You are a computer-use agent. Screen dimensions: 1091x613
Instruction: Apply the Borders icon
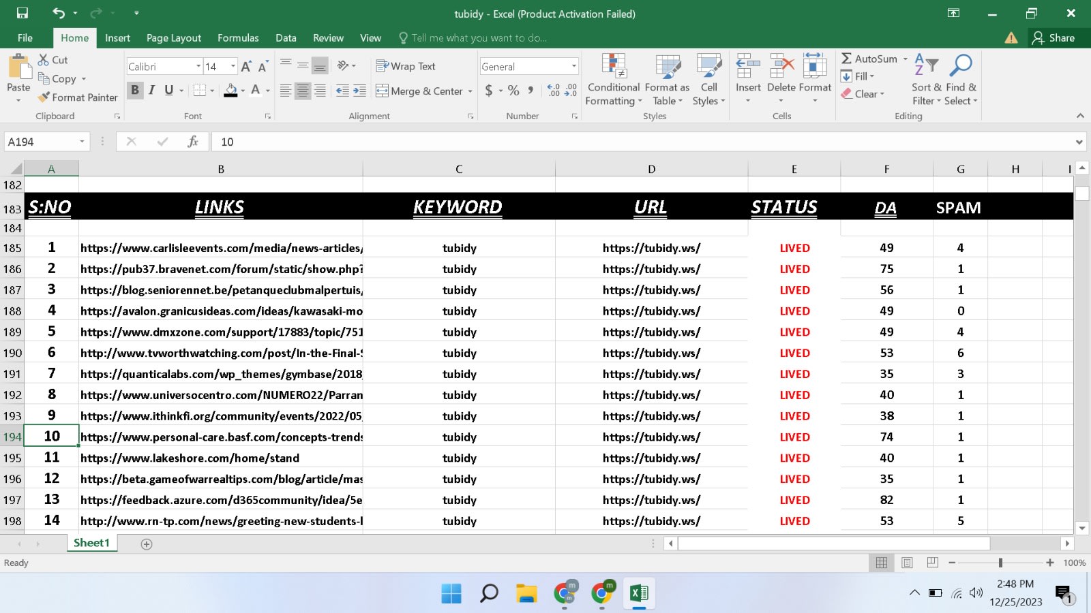coord(200,90)
